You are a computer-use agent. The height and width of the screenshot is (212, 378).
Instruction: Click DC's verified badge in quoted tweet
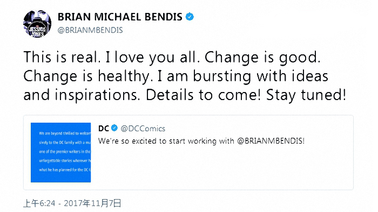pos(114,128)
